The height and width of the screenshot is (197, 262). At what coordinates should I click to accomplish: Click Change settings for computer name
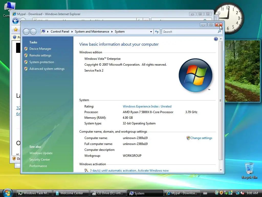tap(201, 138)
